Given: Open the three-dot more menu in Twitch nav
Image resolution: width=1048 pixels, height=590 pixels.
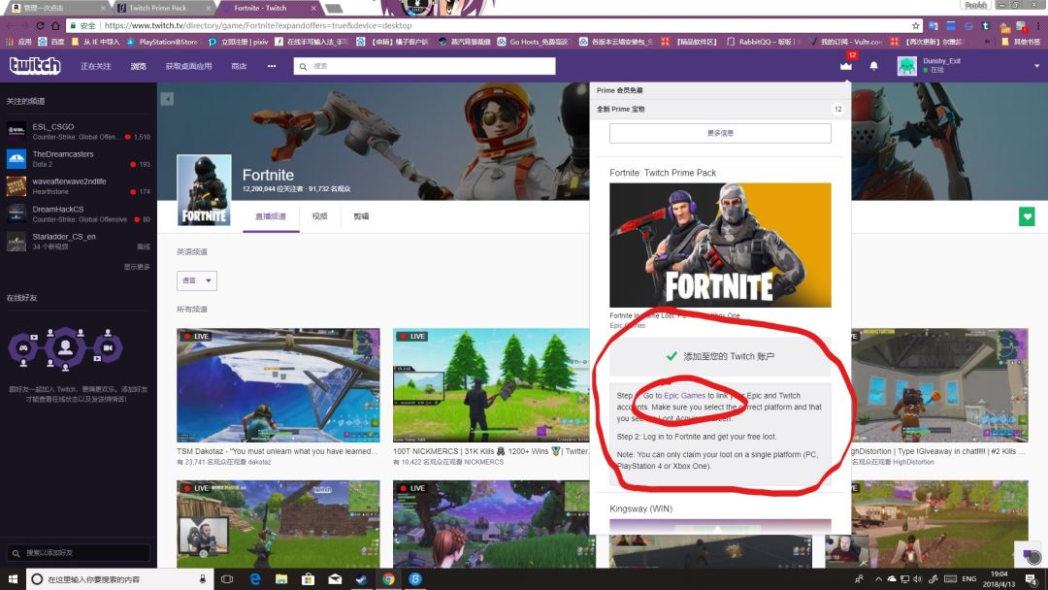Looking at the screenshot, I should [272, 66].
